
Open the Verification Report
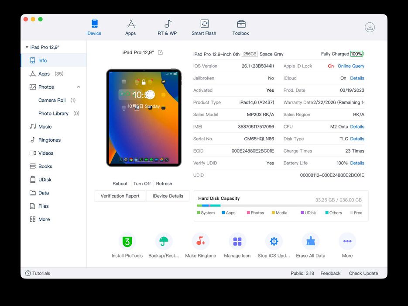(x=120, y=196)
